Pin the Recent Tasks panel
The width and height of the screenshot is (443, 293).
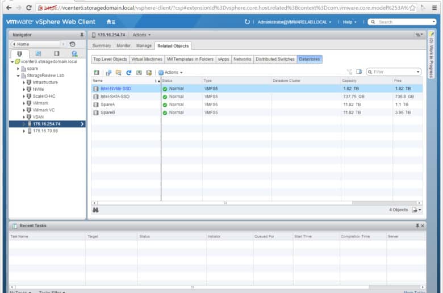pos(417,225)
